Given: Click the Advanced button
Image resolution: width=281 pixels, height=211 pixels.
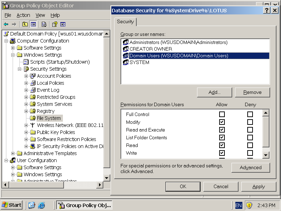Looking at the screenshot, I should (x=250, y=168).
